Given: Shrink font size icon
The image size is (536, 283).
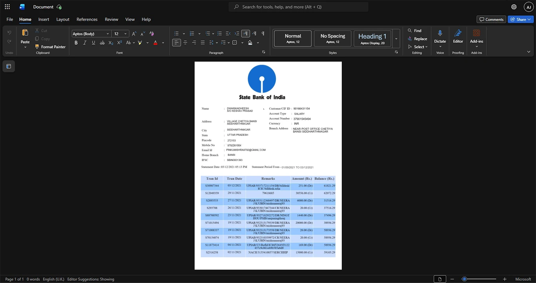Looking at the screenshot, I should (x=143, y=34).
